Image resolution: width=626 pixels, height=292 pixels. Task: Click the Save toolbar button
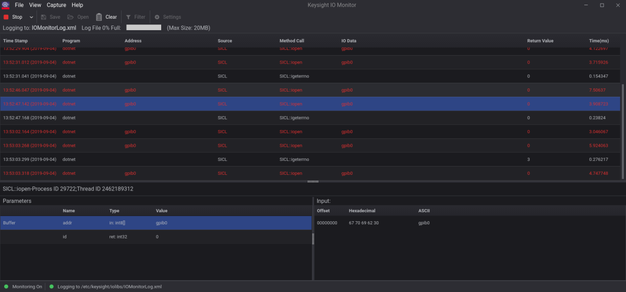click(x=51, y=17)
